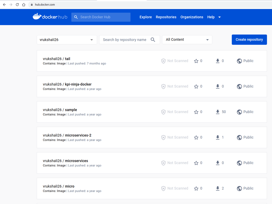Click the star icon on the micro repository

(x=196, y=188)
